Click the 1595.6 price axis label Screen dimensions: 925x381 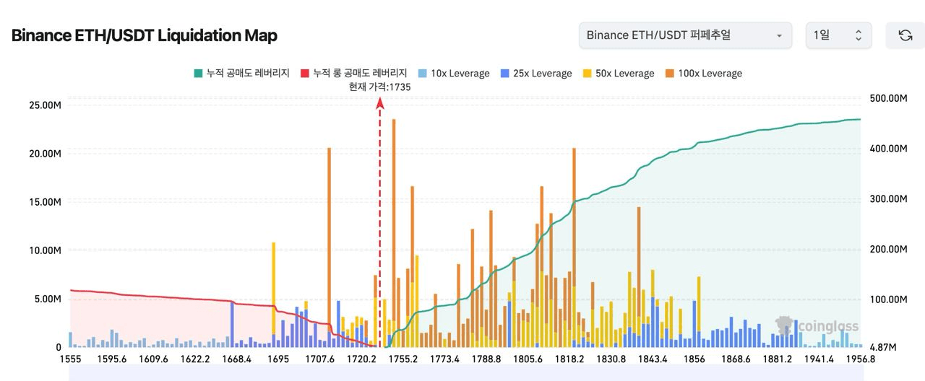(111, 359)
